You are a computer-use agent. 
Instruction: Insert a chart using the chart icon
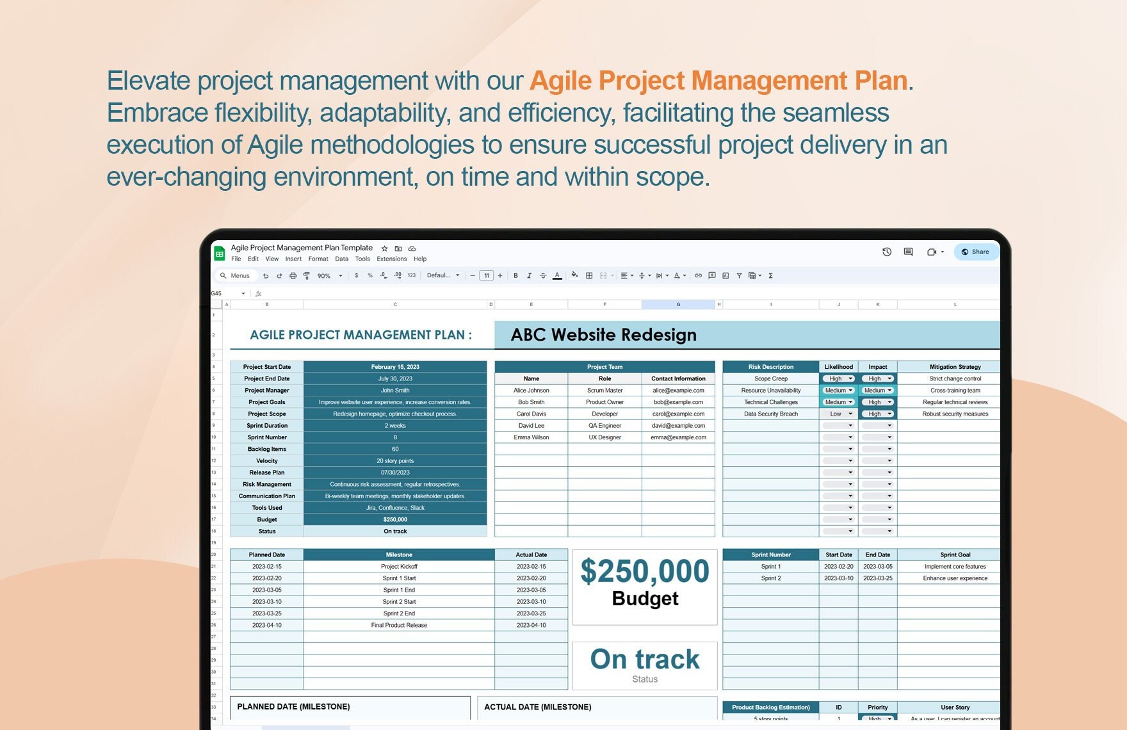coord(725,275)
